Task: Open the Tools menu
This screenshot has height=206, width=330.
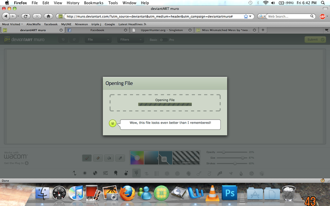Action: coord(113,3)
